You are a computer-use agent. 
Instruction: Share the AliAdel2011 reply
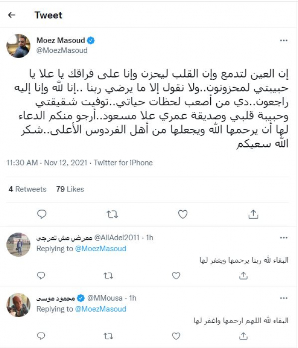pyautogui.click(x=243, y=276)
